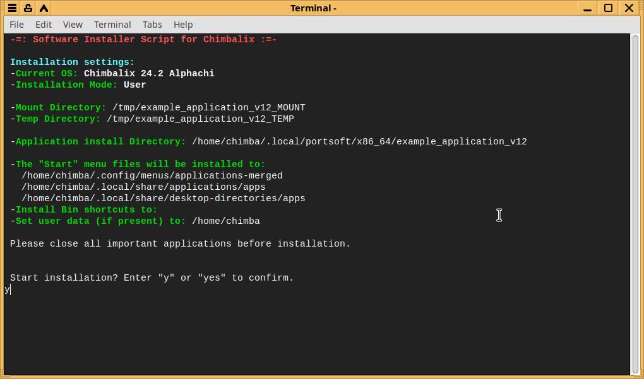Viewport: 644px width, 379px height.
Task: Click the input line containing "y"
Action: pos(8,289)
